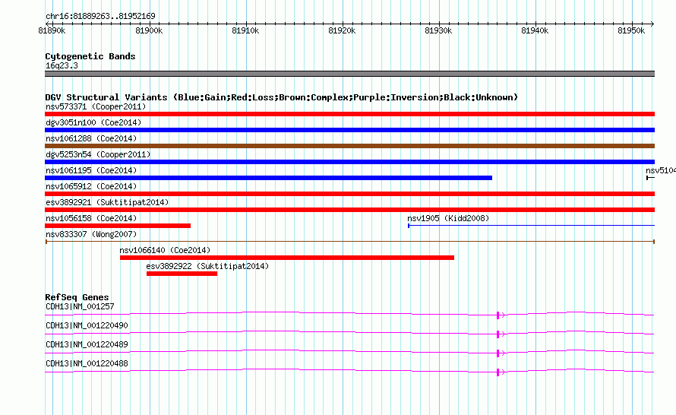Click the dgv3051n100 (Coe2014) label
Image resolution: width=676 pixels, height=415 pixels.
pos(93,122)
